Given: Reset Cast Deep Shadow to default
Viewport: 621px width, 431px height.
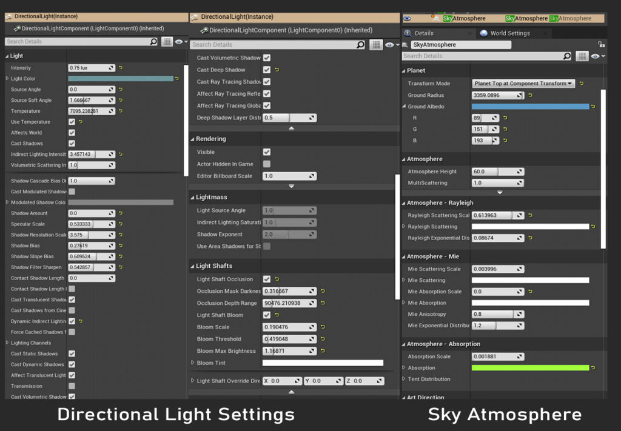Looking at the screenshot, I should click(x=277, y=70).
